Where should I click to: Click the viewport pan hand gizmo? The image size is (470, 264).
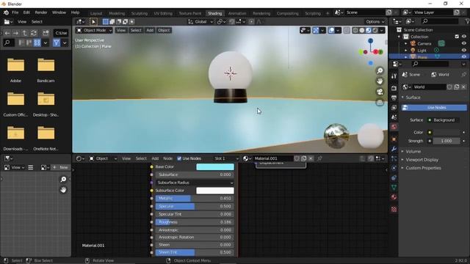380,81
